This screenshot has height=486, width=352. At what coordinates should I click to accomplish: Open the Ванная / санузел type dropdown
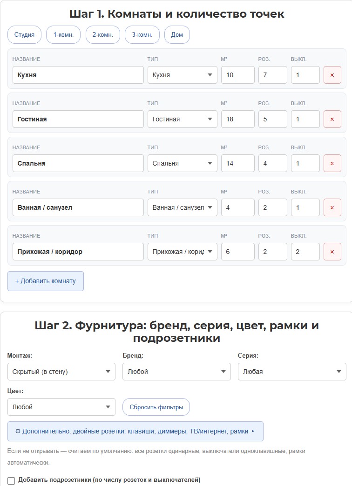(x=182, y=207)
